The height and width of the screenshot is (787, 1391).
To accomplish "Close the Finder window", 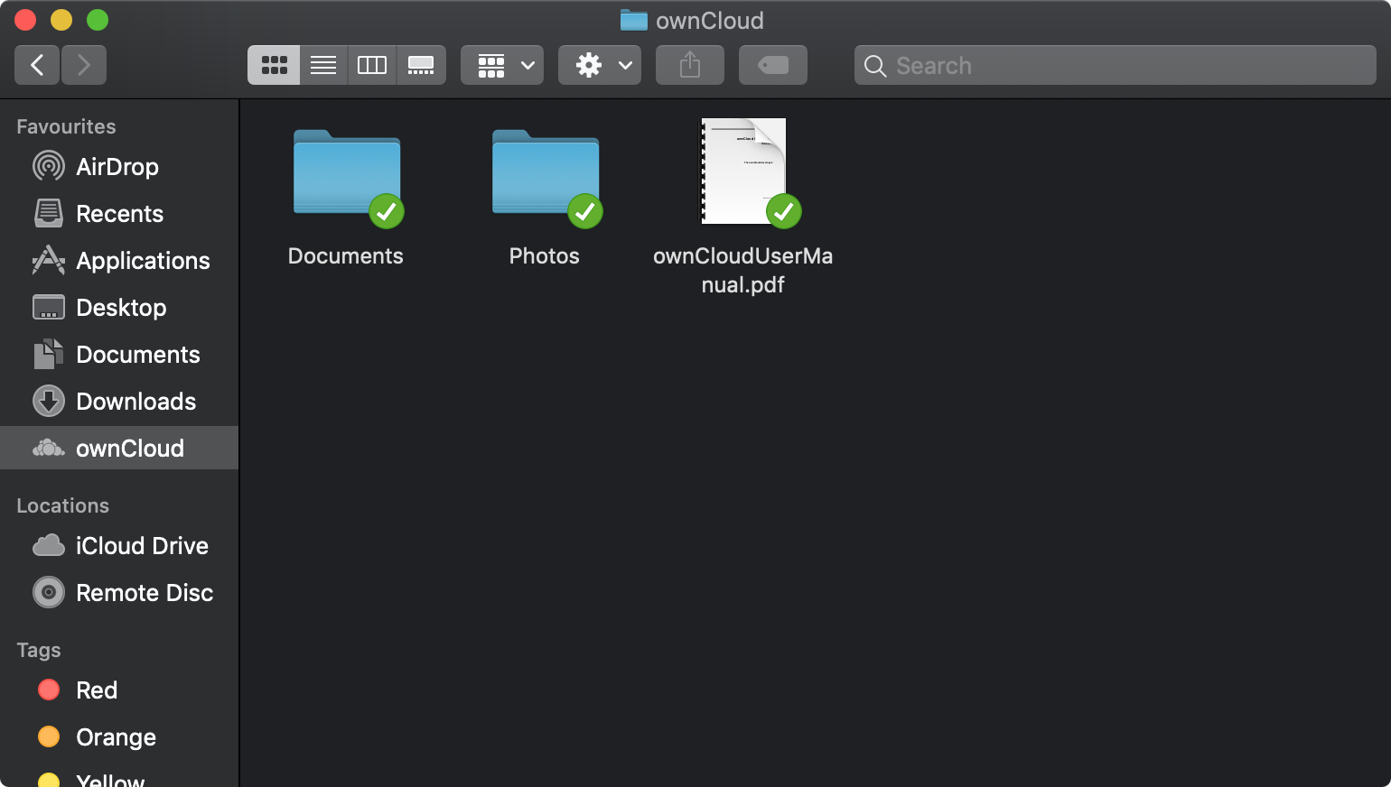I will tap(25, 20).
